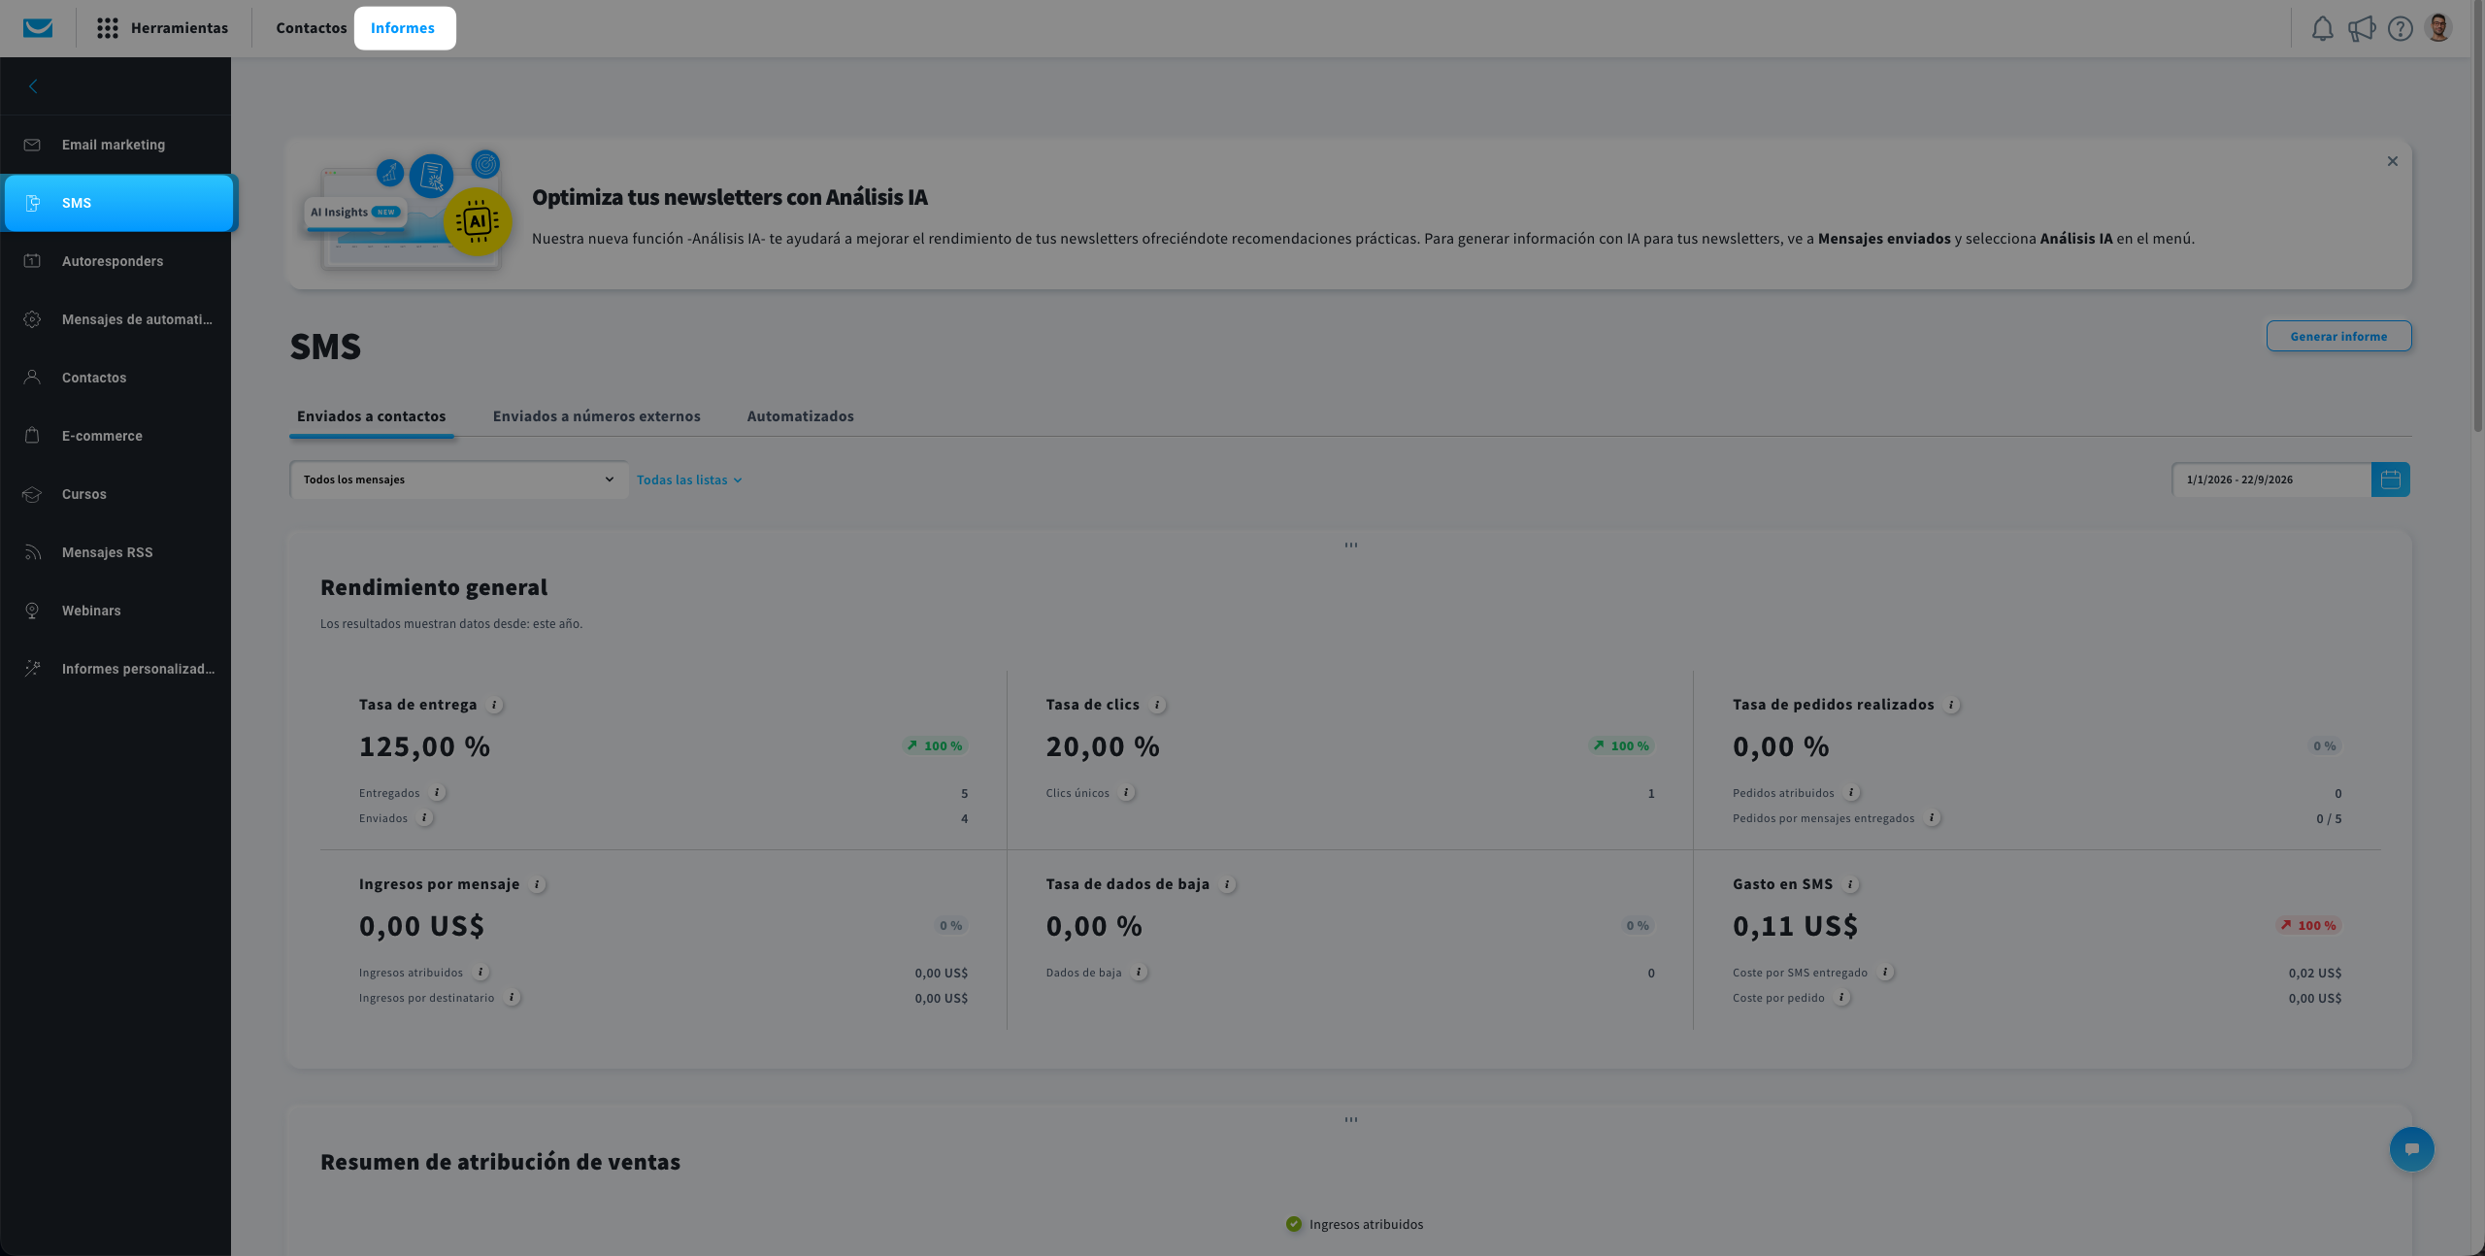Screen dimensions: 2485x1256
Task: Open the Herramientas grid menu
Action: [163, 28]
